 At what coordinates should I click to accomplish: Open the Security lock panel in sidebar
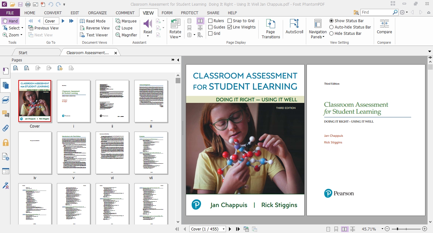click(x=5, y=142)
